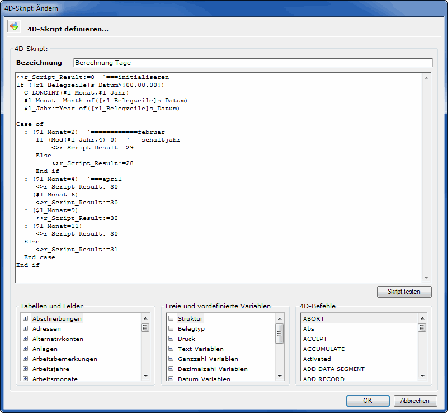Confirm the dialog with OK
This screenshot has width=448, height=413.
click(367, 401)
